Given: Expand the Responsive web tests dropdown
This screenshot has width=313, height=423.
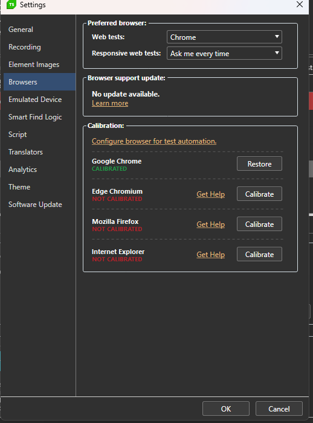Looking at the screenshot, I should 224,53.
